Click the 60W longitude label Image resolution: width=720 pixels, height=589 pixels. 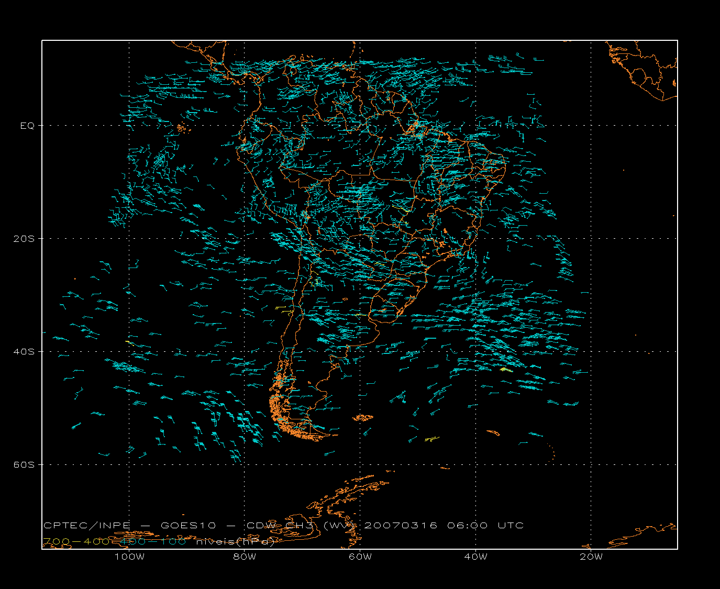pyautogui.click(x=360, y=557)
